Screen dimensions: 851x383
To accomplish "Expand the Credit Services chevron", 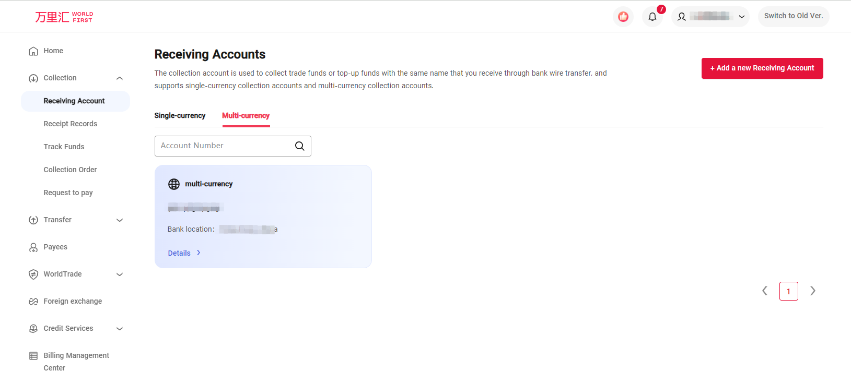I will click(x=120, y=329).
